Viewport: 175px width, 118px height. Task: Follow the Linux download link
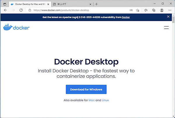[x=105, y=100]
